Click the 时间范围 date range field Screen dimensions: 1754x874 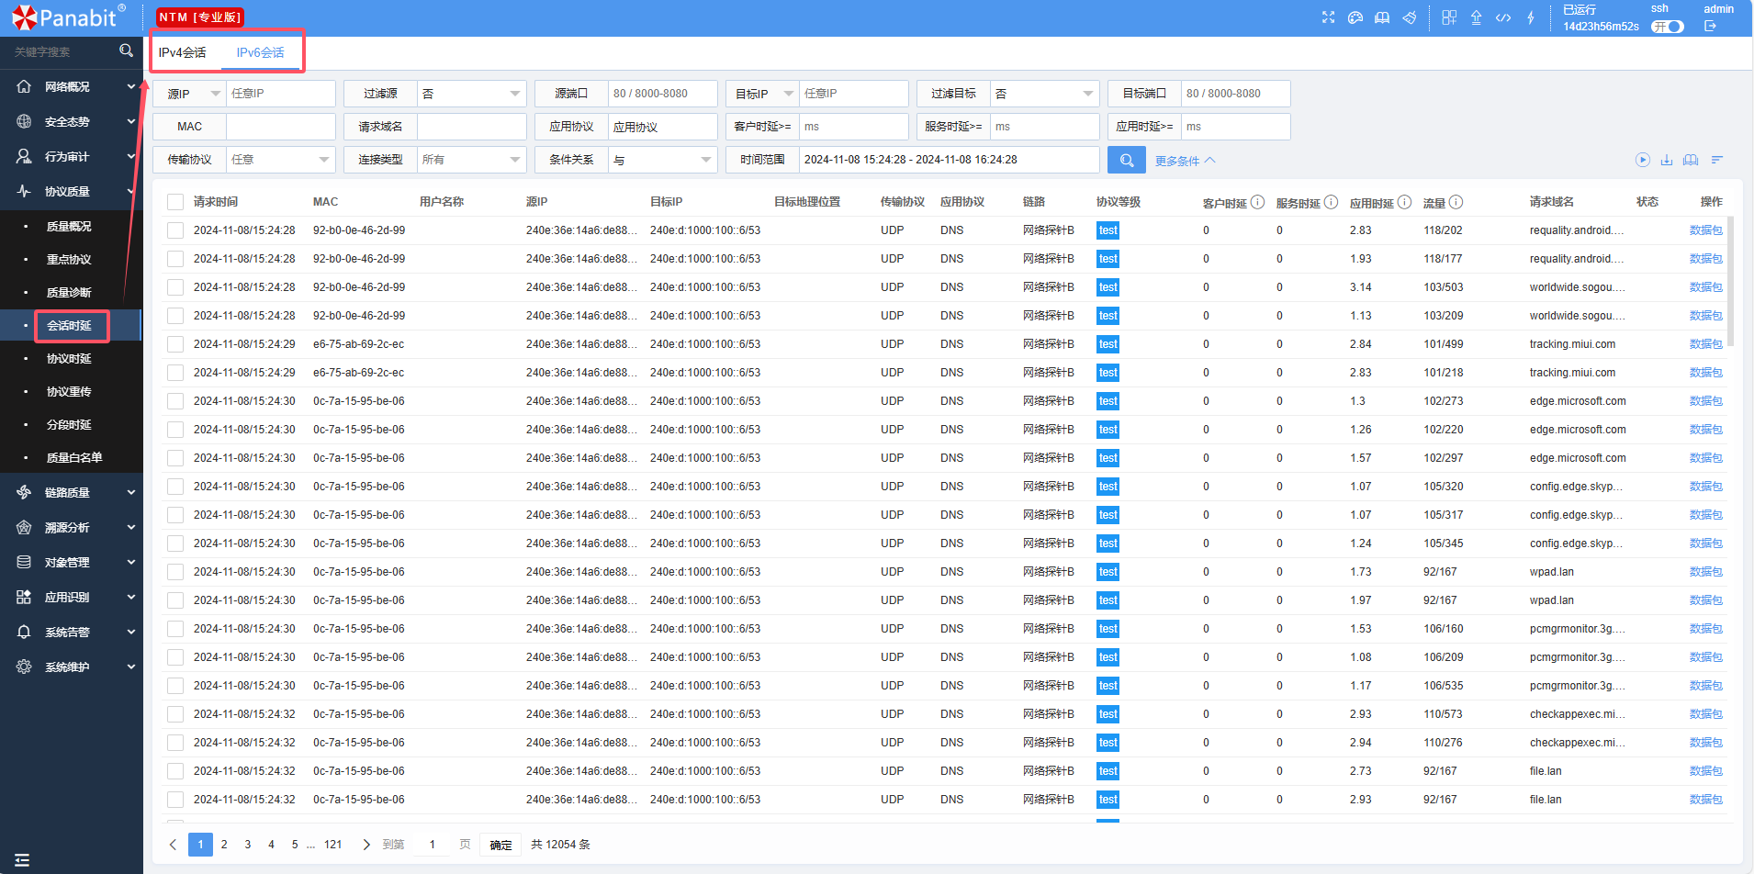pos(949,160)
